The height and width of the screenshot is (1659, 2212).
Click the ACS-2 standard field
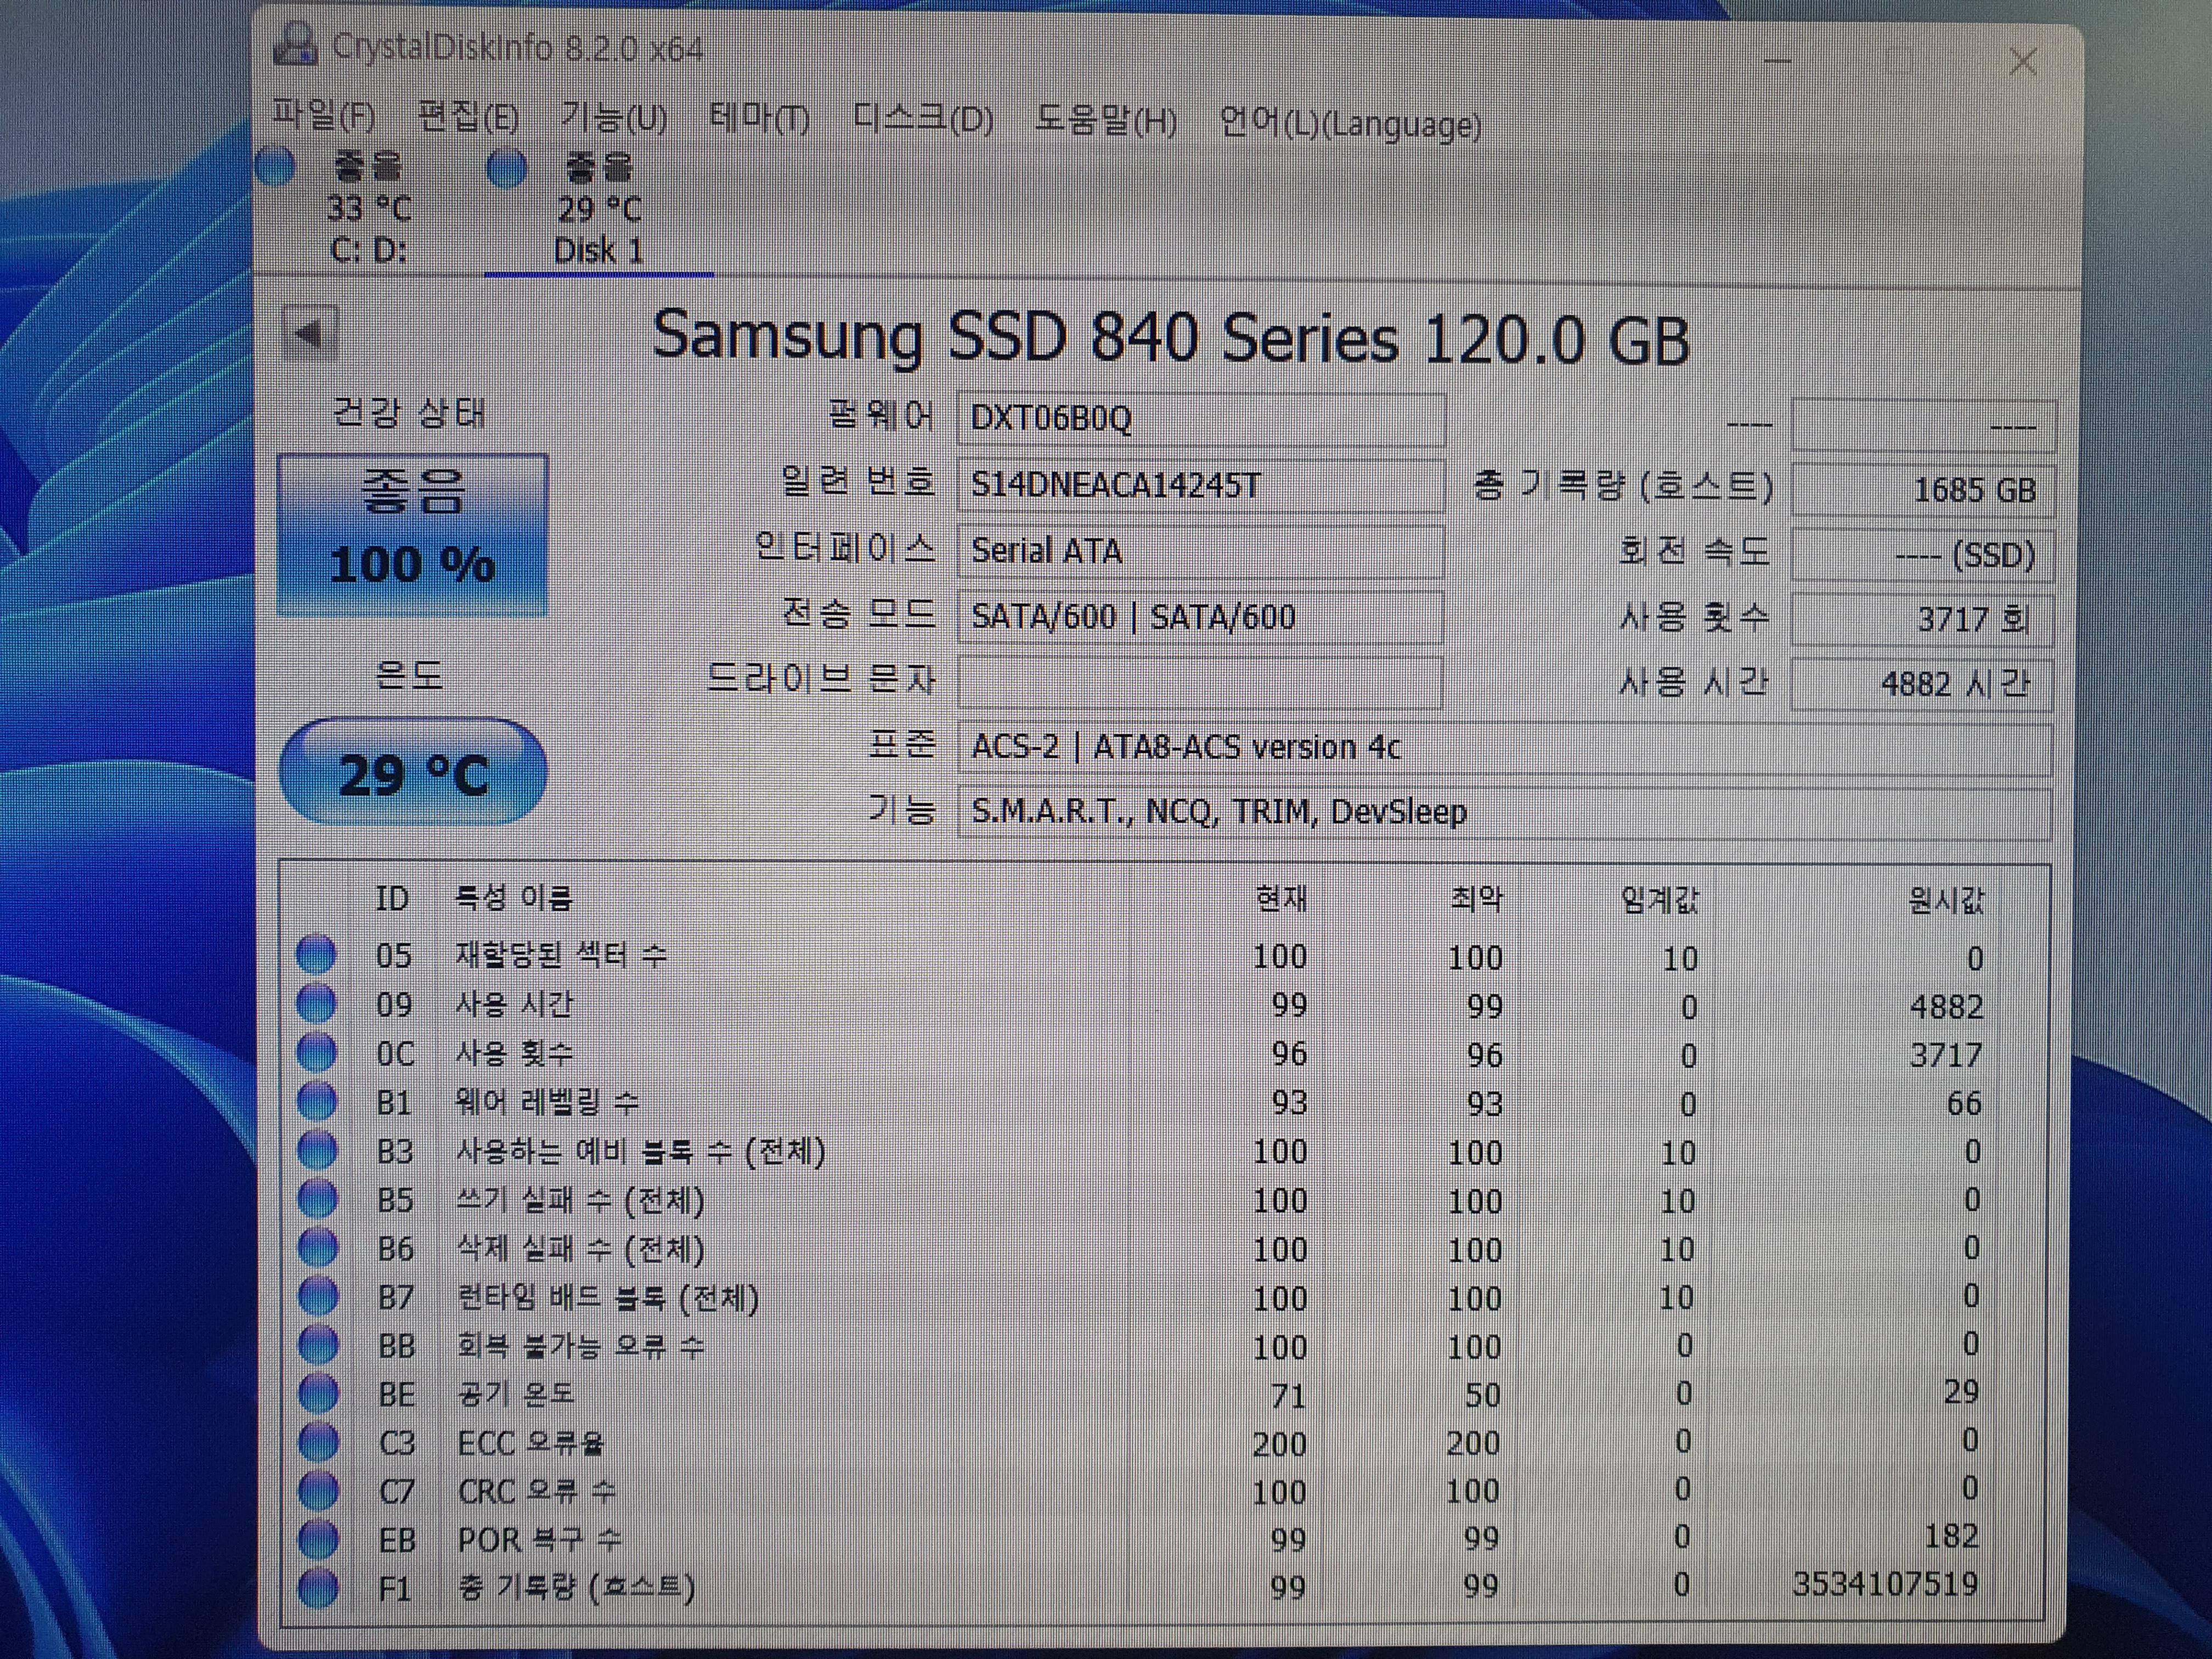tap(1505, 748)
